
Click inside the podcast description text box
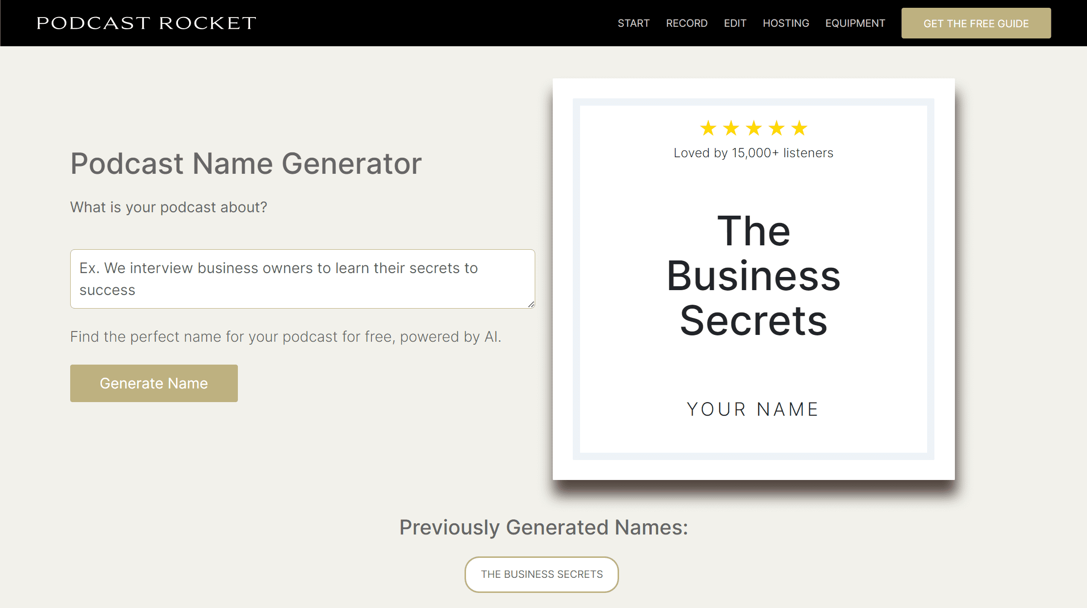[x=302, y=278]
